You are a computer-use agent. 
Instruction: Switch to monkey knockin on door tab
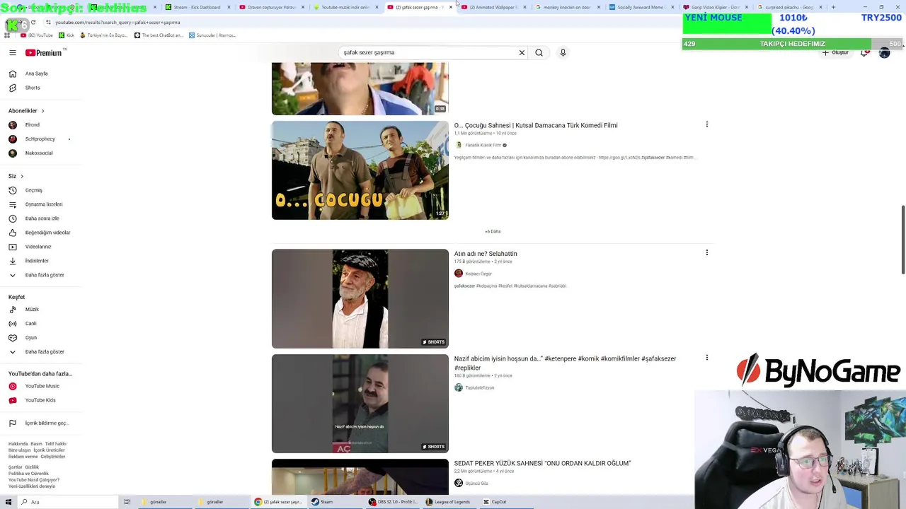point(567,7)
